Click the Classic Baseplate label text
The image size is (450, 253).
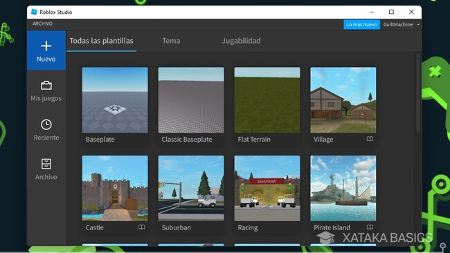click(187, 139)
